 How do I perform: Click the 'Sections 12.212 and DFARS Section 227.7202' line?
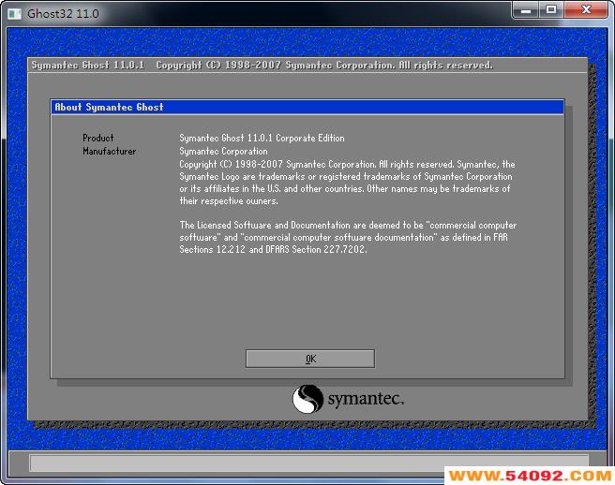[273, 250]
